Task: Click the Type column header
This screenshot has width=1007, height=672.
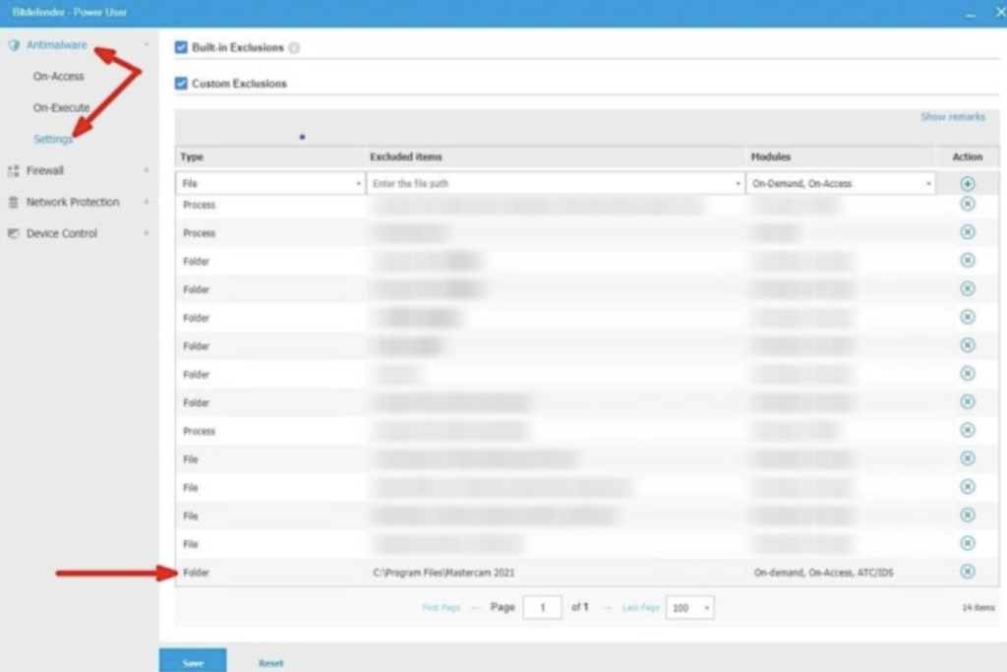Action: click(192, 157)
